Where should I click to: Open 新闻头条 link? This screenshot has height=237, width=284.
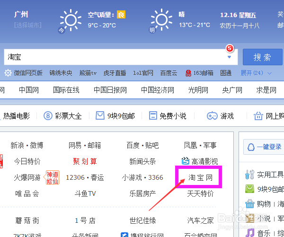pyautogui.click(x=142, y=161)
